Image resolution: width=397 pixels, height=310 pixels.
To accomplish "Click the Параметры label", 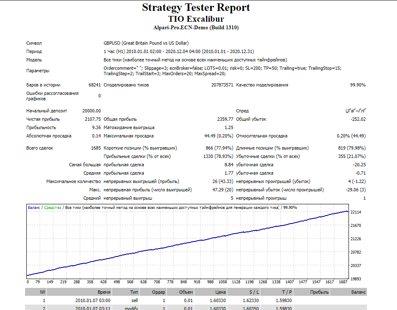I will tap(38, 71).
